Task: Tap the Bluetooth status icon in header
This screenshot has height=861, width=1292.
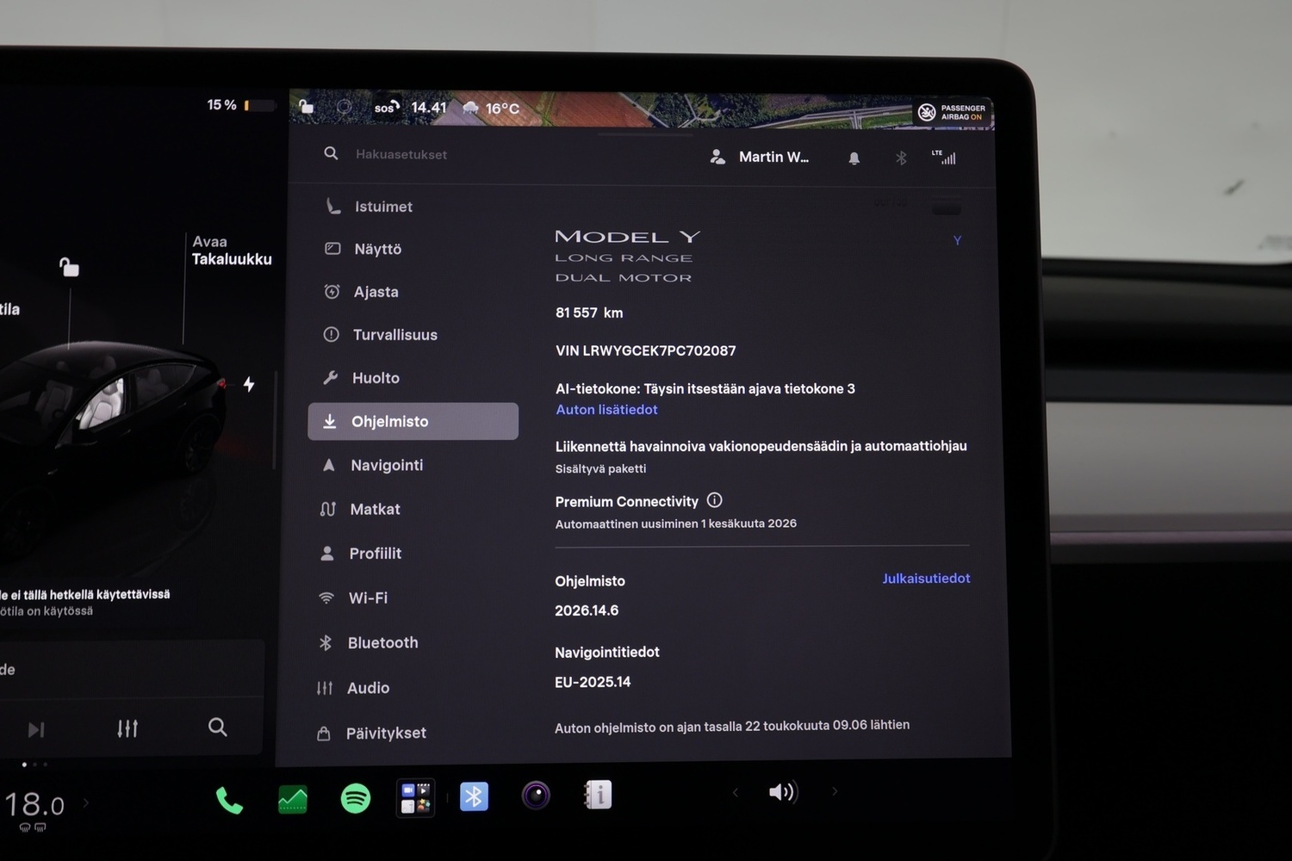Action: pos(901,158)
